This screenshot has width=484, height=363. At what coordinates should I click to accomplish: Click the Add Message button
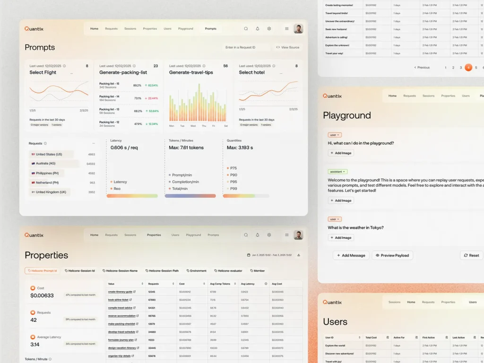click(351, 255)
